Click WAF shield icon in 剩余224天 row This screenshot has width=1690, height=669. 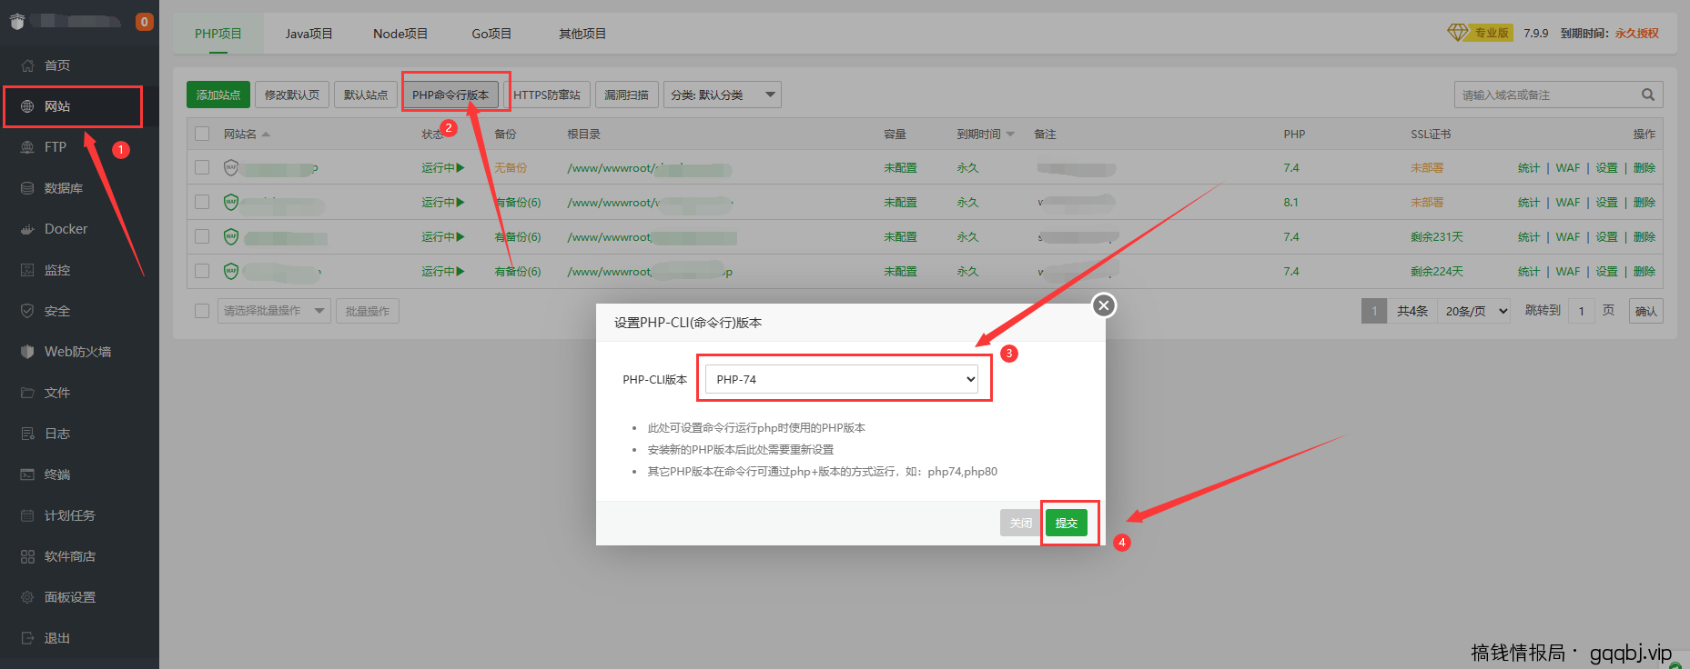pos(231,271)
